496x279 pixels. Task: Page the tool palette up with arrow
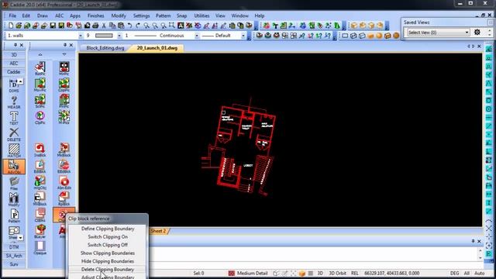point(40,54)
